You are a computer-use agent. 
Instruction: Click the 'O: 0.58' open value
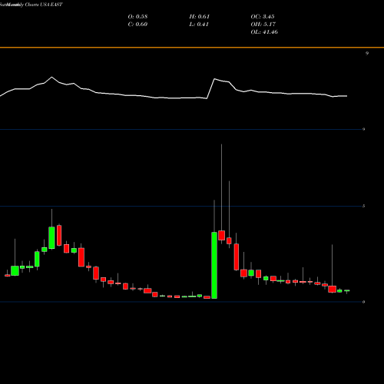click(137, 17)
